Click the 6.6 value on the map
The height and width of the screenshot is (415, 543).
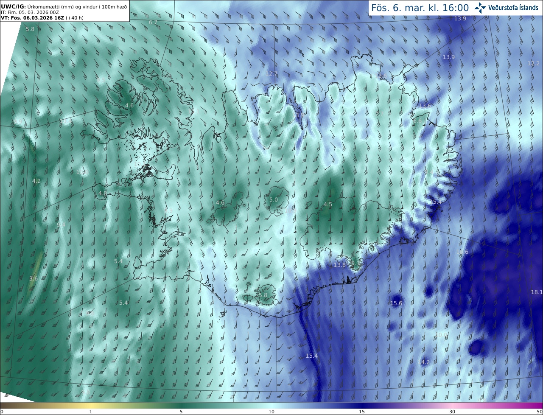pos(417,121)
